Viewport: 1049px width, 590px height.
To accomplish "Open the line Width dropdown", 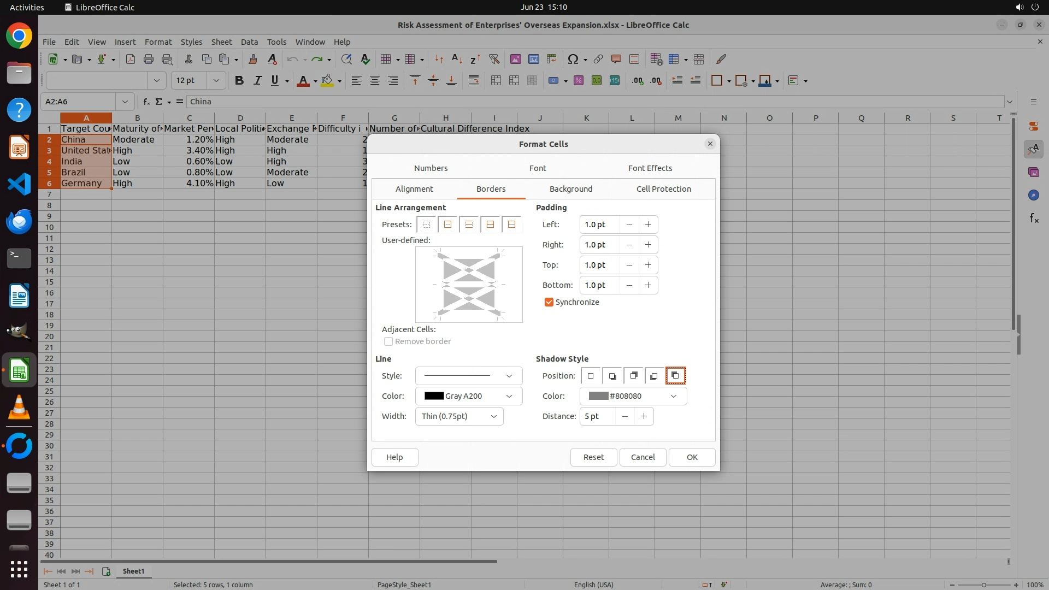I will [459, 416].
